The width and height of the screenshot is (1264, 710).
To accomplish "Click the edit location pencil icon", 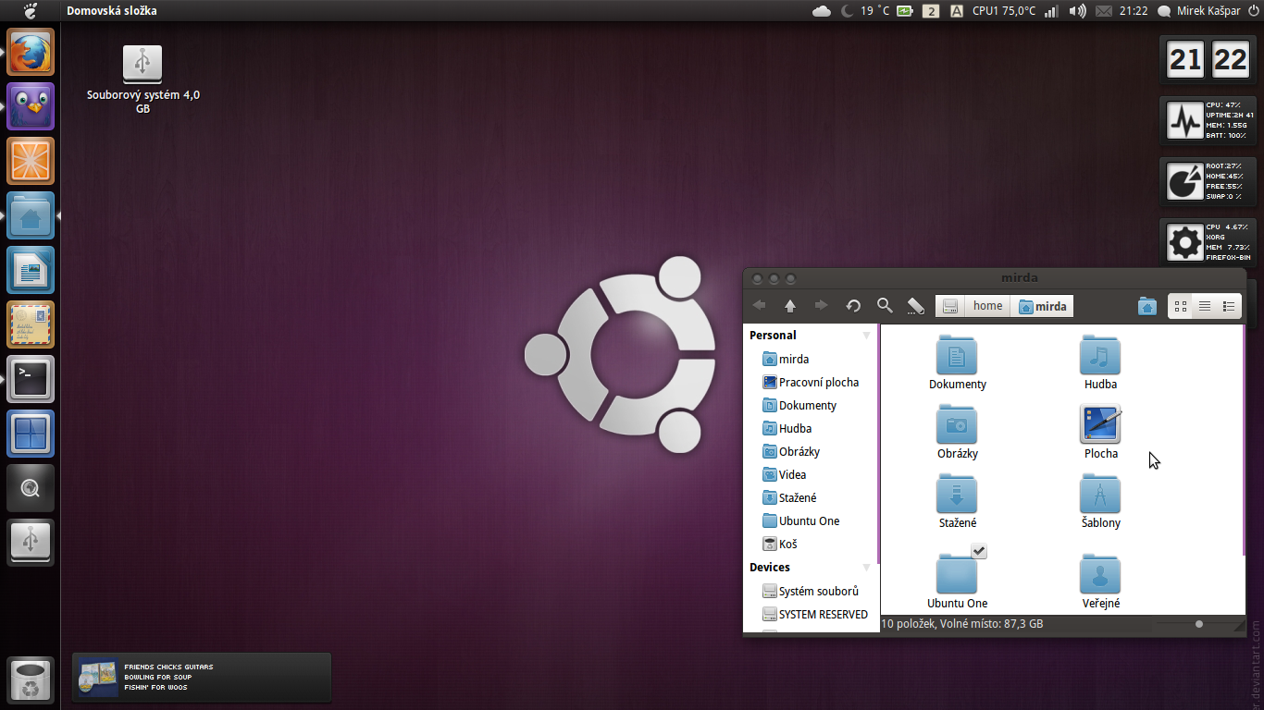I will [x=916, y=306].
